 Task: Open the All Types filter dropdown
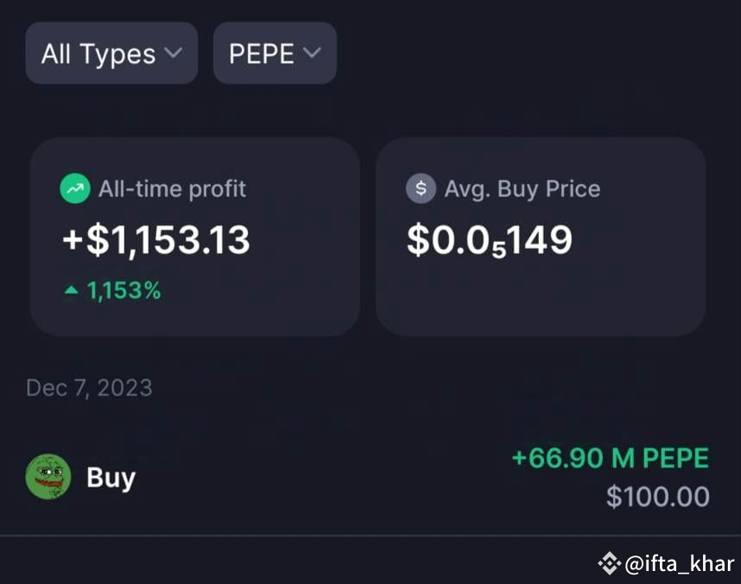tap(111, 53)
